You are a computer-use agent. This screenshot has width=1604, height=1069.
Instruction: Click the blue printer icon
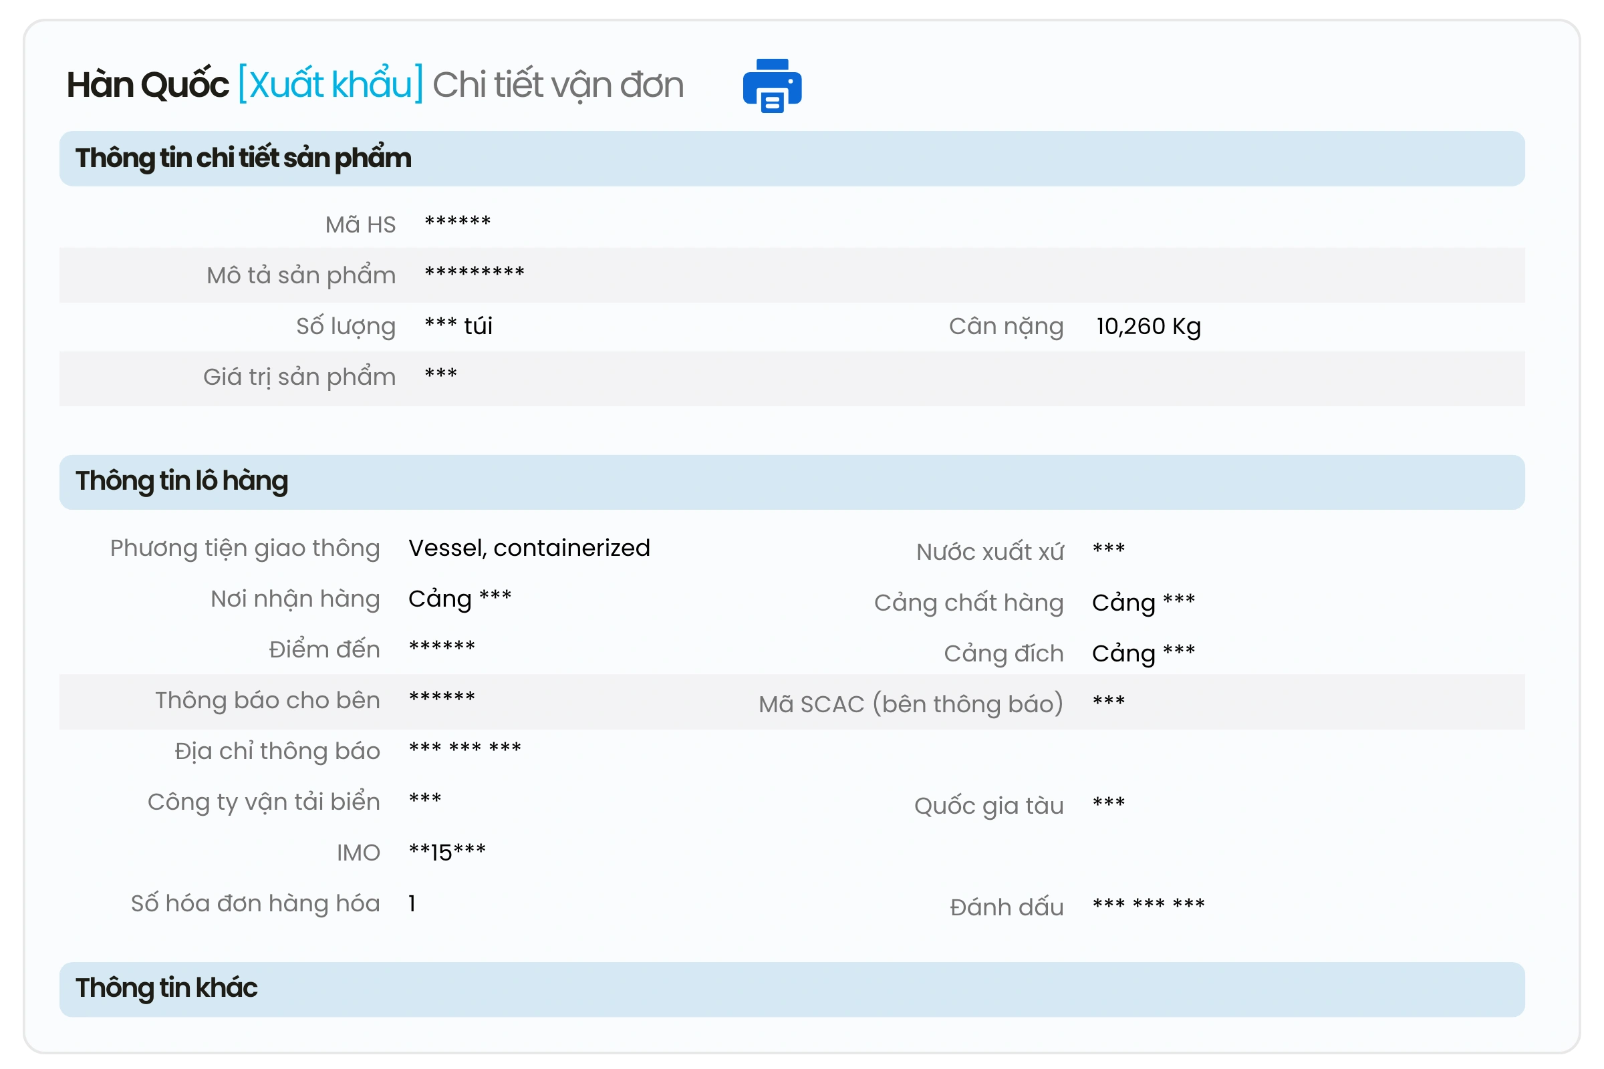(x=772, y=86)
